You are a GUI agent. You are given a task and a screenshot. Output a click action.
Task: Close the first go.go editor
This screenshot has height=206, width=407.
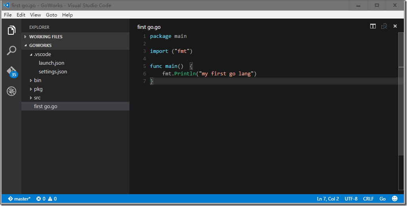(x=395, y=26)
